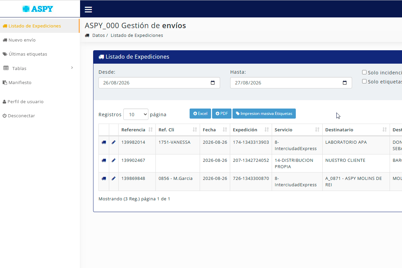Click the Datos breadcrumb link
402x268 pixels.
click(x=98, y=35)
